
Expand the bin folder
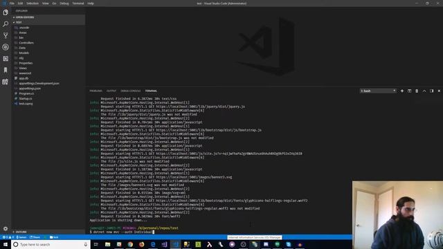pyautogui.click(x=21, y=38)
